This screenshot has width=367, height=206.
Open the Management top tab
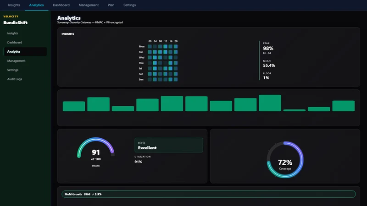coord(89,5)
